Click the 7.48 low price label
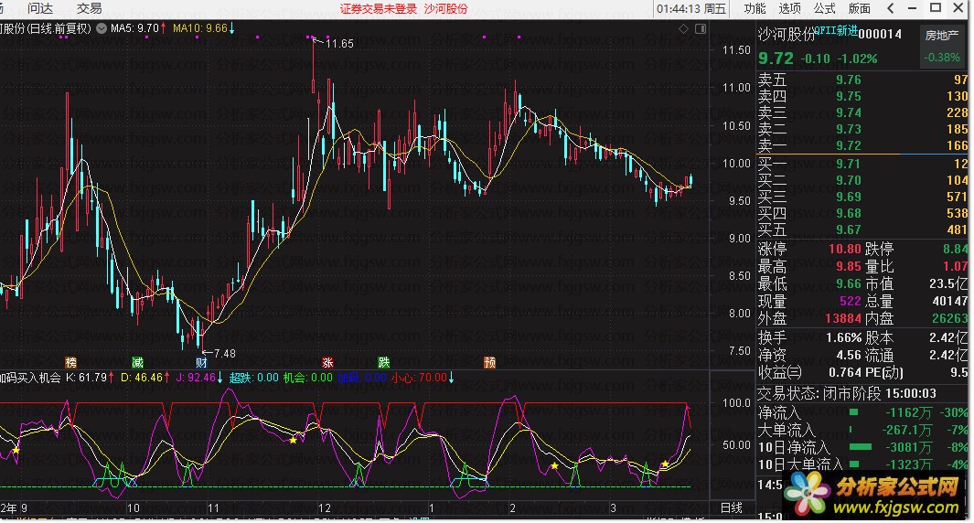The width and height of the screenshot is (974, 523). [225, 354]
